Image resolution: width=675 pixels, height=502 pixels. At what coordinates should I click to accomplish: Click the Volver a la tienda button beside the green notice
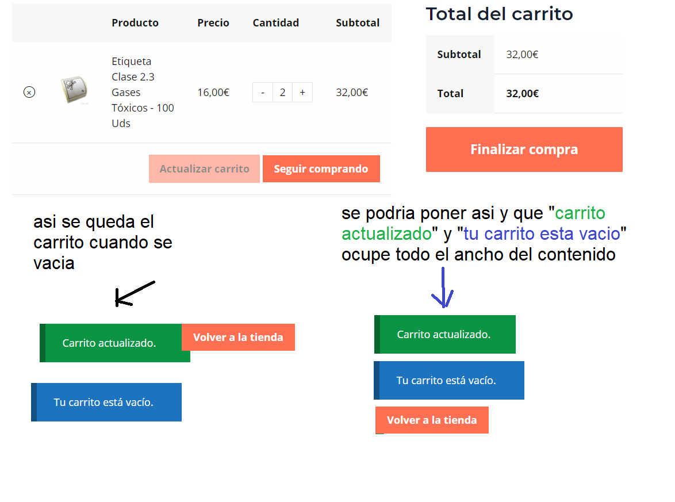pyautogui.click(x=238, y=337)
